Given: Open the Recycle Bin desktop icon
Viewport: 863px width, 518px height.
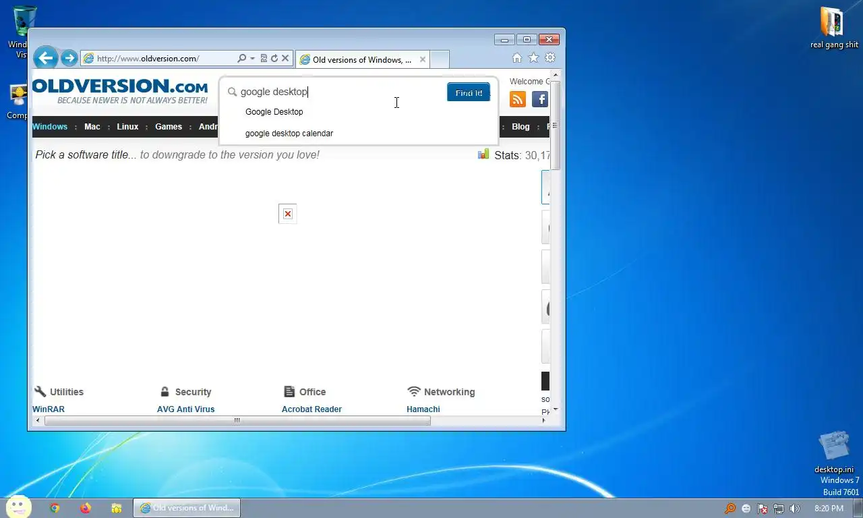Looking at the screenshot, I should (24, 22).
